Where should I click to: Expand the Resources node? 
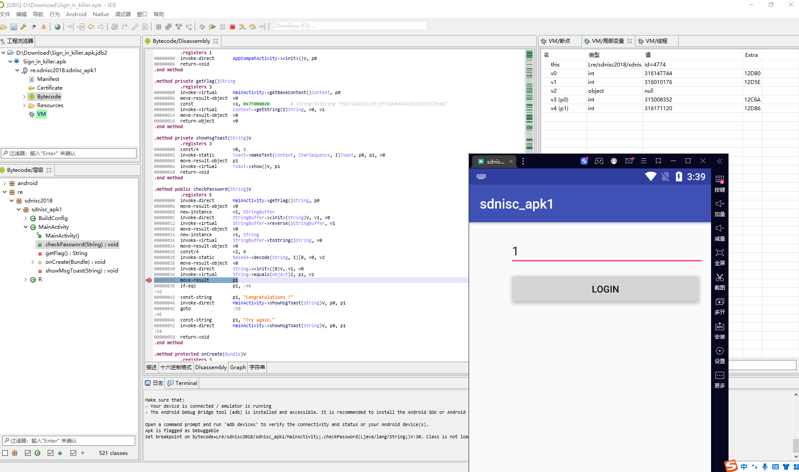click(x=25, y=105)
